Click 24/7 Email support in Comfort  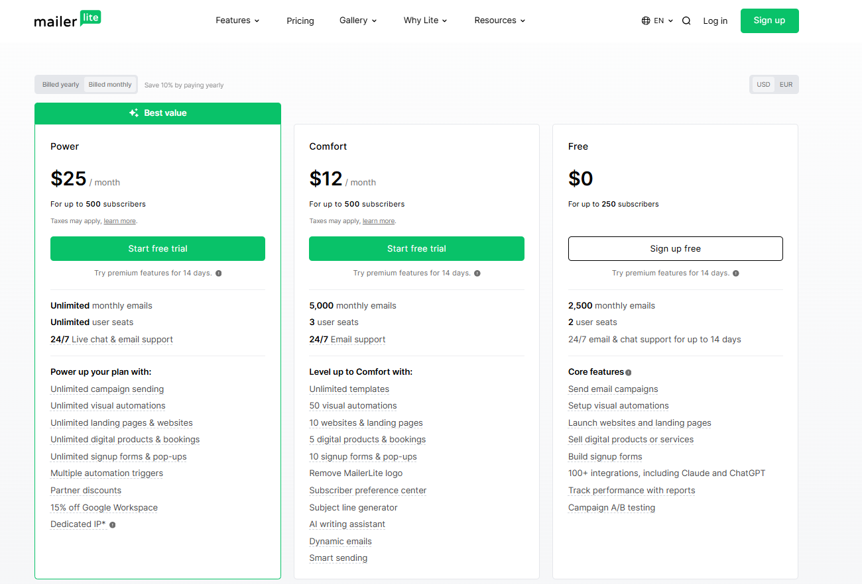pos(347,340)
